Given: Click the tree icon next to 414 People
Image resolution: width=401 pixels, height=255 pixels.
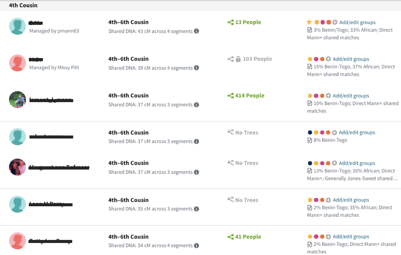Looking at the screenshot, I should (x=230, y=96).
